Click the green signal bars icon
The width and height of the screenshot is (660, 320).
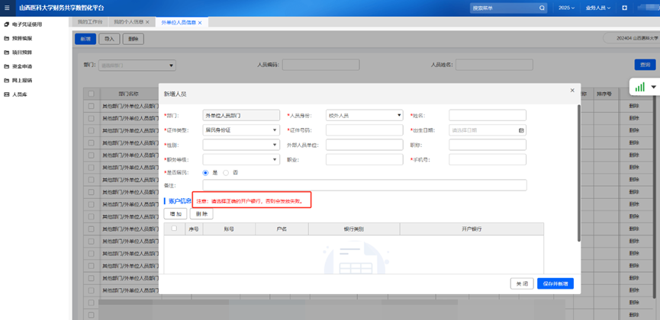click(x=639, y=87)
